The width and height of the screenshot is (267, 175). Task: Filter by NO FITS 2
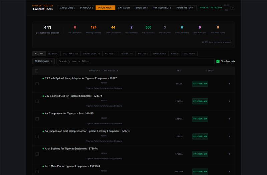[x=110, y=54]
